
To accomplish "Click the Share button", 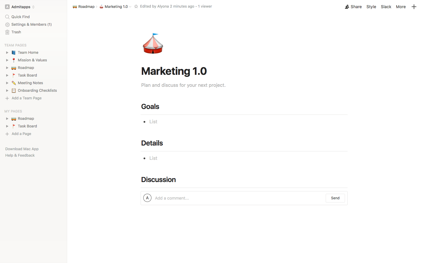I will (x=353, y=7).
